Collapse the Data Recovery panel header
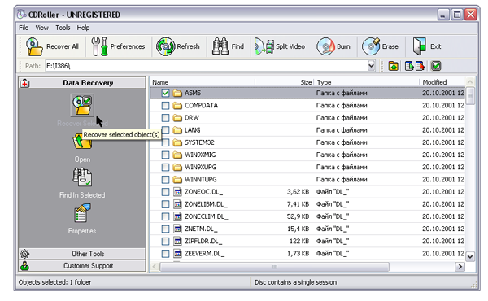 [x=82, y=83]
